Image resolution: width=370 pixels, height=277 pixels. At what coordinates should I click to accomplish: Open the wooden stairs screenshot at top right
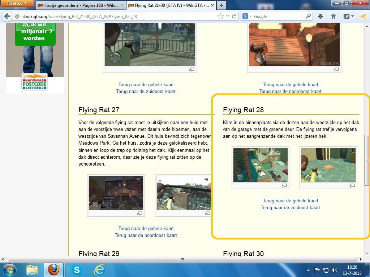(x=294, y=44)
